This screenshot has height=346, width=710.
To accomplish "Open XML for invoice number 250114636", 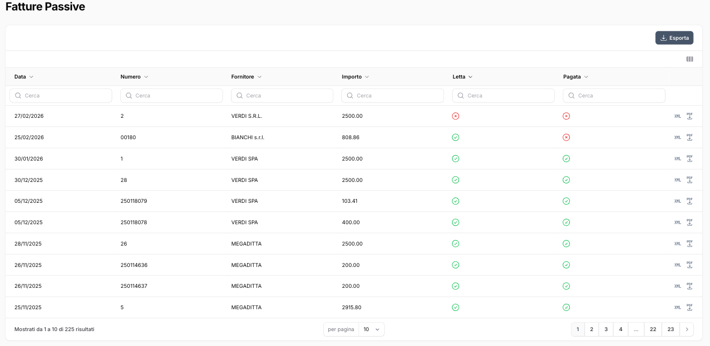I will [677, 265].
